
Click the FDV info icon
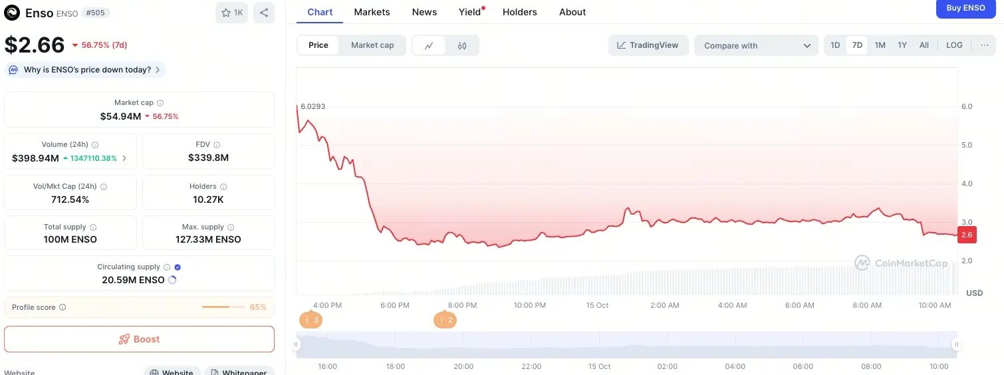(x=217, y=144)
